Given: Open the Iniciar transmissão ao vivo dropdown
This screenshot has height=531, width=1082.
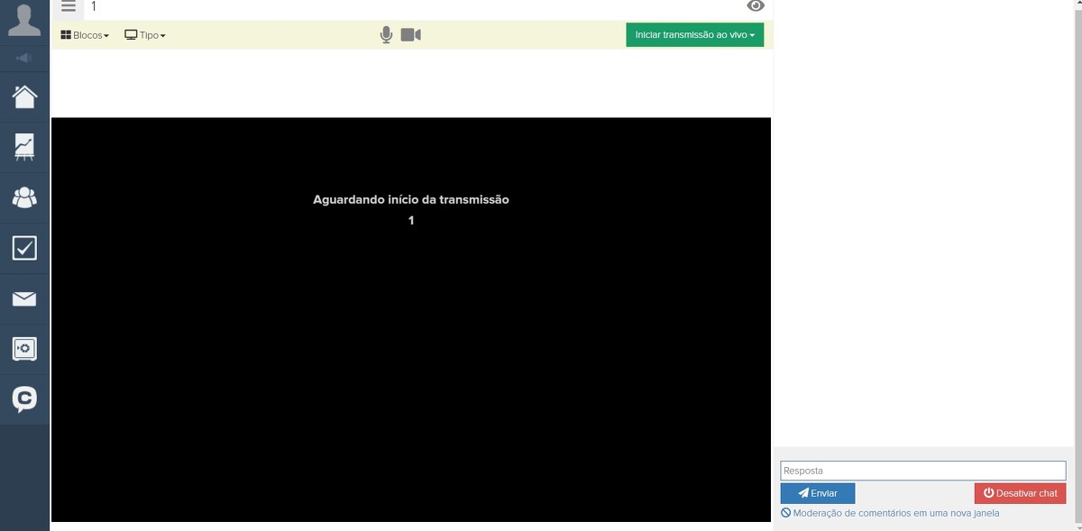Looking at the screenshot, I should click(x=694, y=35).
